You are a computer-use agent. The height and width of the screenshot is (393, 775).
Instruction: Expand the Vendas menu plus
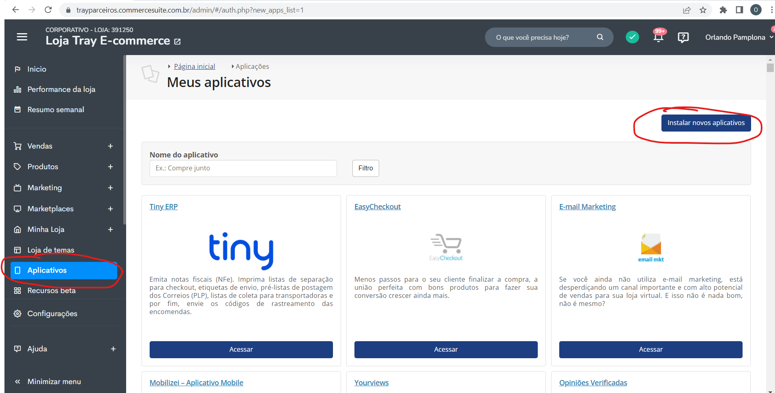tap(110, 146)
